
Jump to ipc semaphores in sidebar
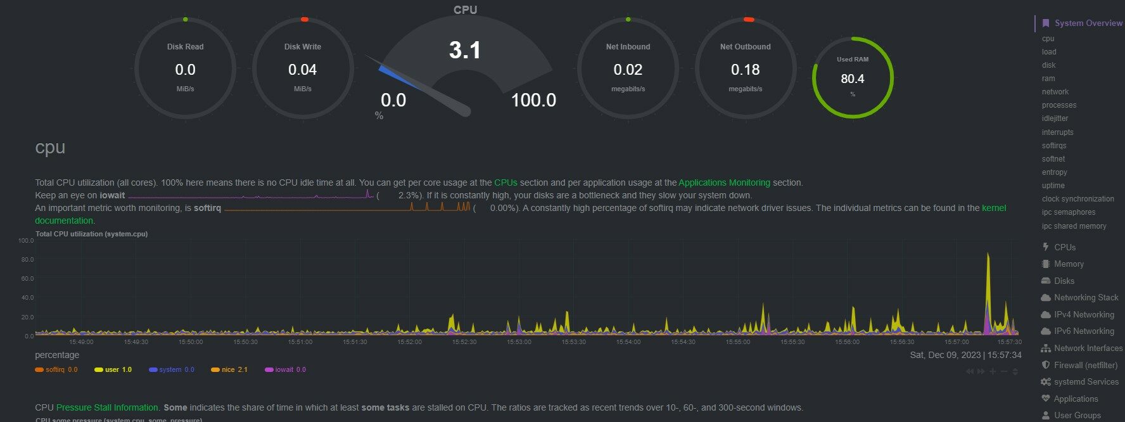click(1069, 212)
